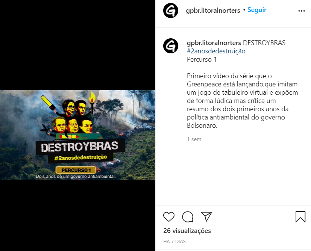This screenshot has width=311, height=251.
Task: Click the 1 sem timestamp
Action: [x=194, y=139]
